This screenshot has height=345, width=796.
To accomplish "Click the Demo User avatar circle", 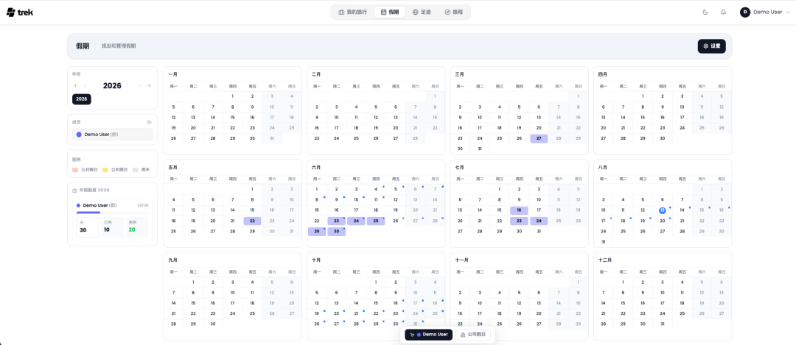I will (x=745, y=13).
